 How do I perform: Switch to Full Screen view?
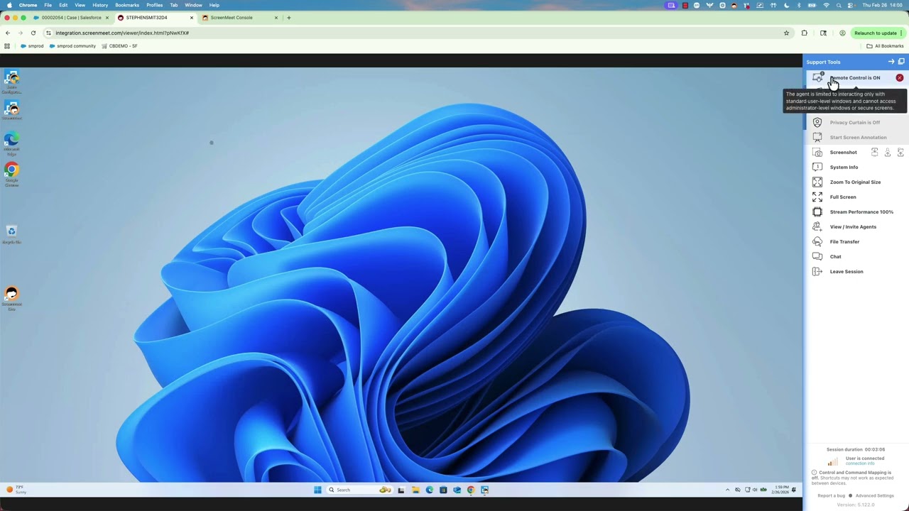coord(843,197)
